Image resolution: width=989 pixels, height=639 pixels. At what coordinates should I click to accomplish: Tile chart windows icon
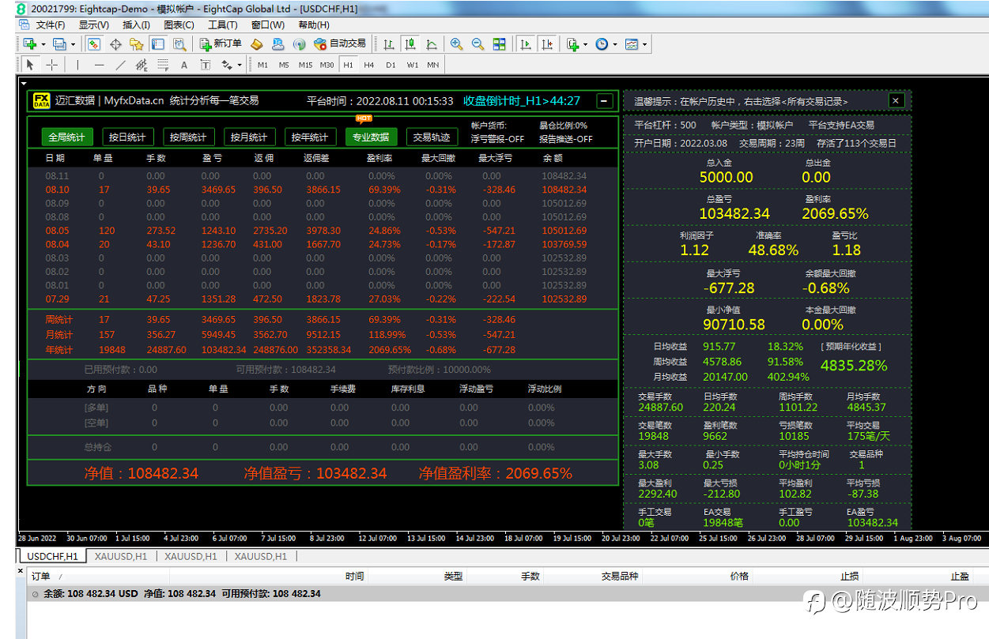(499, 44)
